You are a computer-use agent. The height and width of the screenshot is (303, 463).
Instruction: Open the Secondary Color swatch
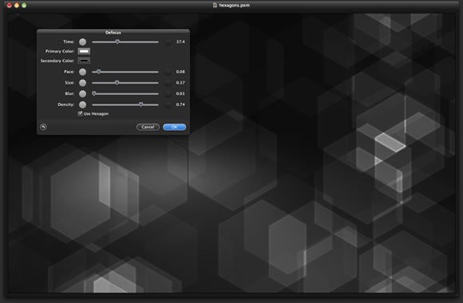[x=84, y=61]
